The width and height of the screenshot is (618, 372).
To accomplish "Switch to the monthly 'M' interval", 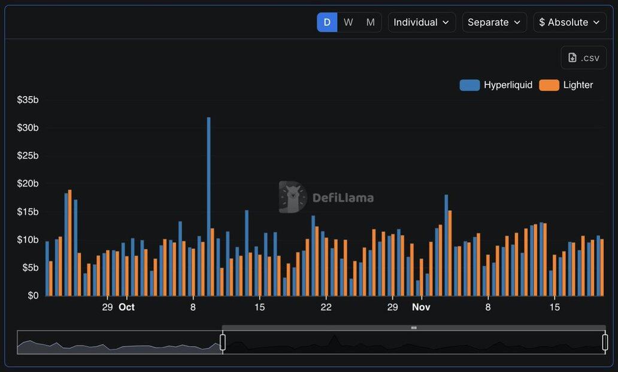I will pos(371,22).
